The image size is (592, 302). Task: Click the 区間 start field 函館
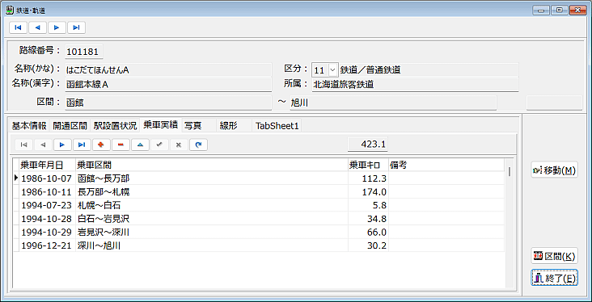[x=168, y=103]
